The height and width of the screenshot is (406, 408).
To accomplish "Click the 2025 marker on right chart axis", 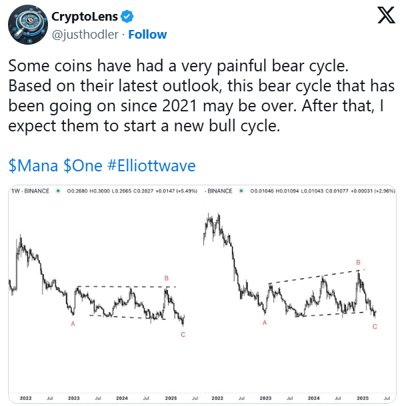I will (x=363, y=398).
